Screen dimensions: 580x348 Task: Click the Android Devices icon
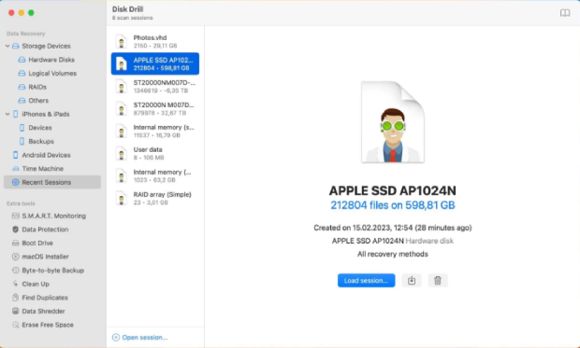[x=15, y=155]
